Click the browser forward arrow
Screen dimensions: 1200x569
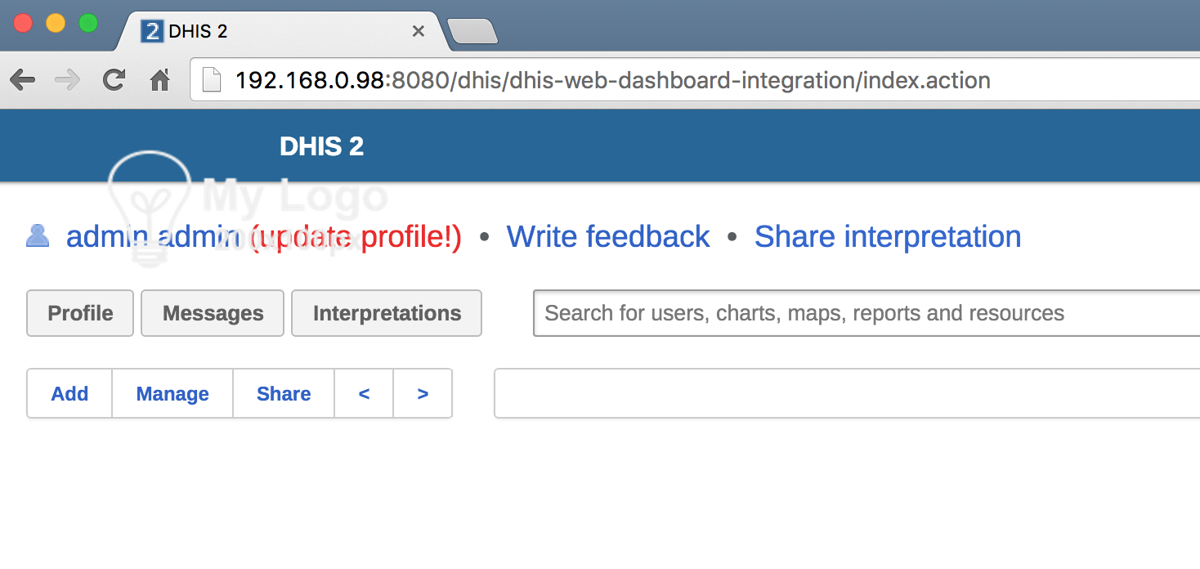click(x=68, y=80)
